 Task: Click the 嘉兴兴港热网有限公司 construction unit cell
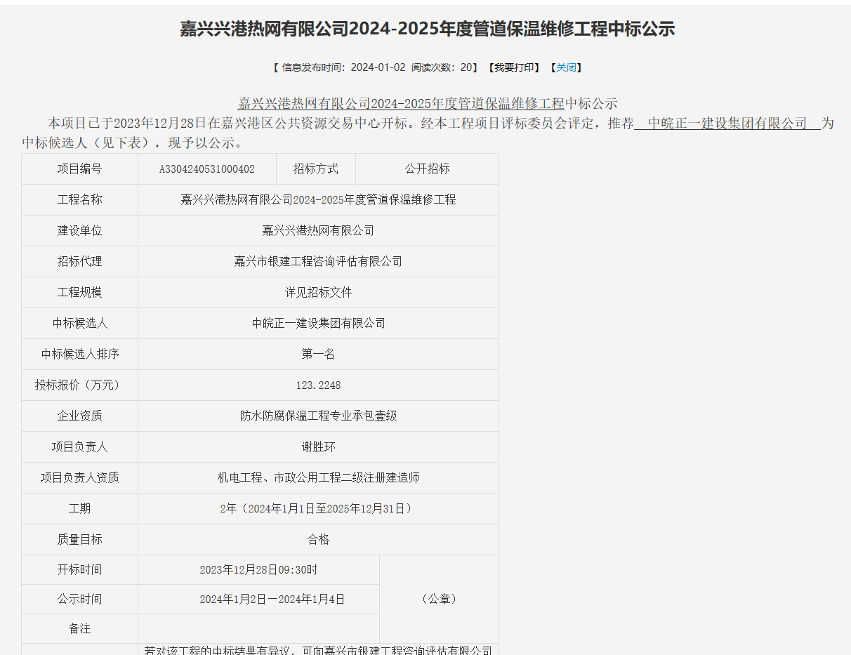pyautogui.click(x=318, y=231)
